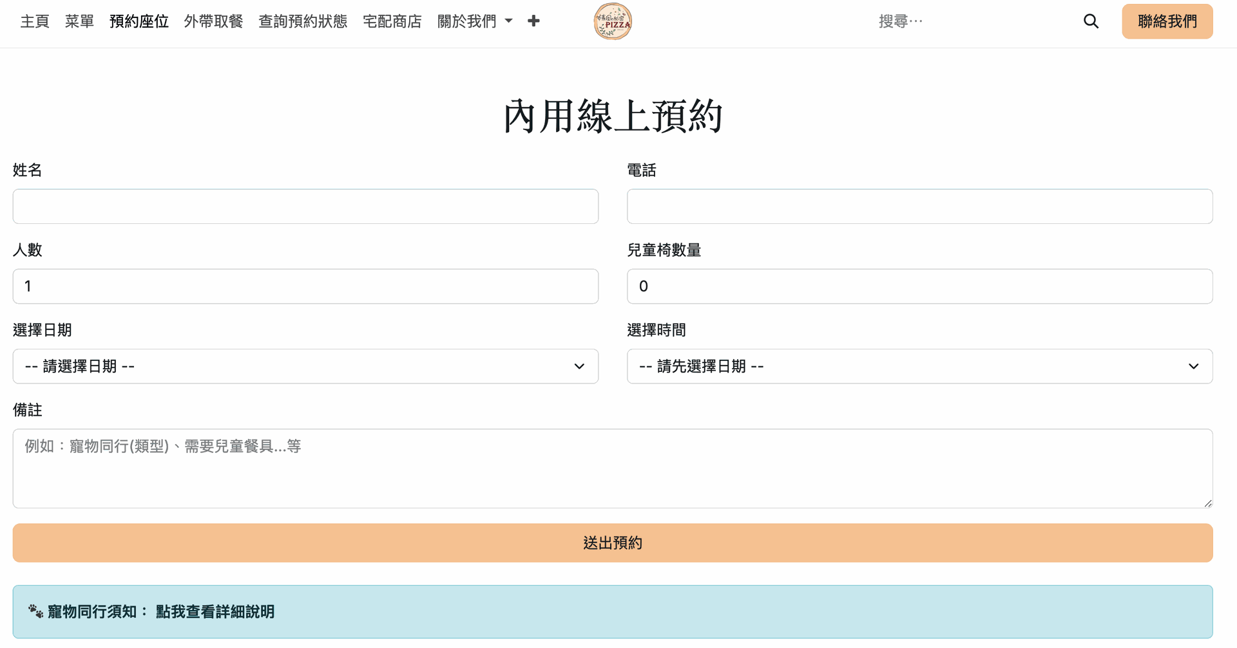Expand the 關於我們 dropdown arrow
Viewport: 1237px width, 648px height.
click(509, 21)
